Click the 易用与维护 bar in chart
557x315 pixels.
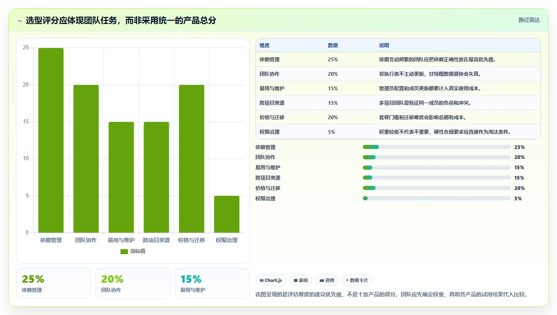(x=121, y=177)
